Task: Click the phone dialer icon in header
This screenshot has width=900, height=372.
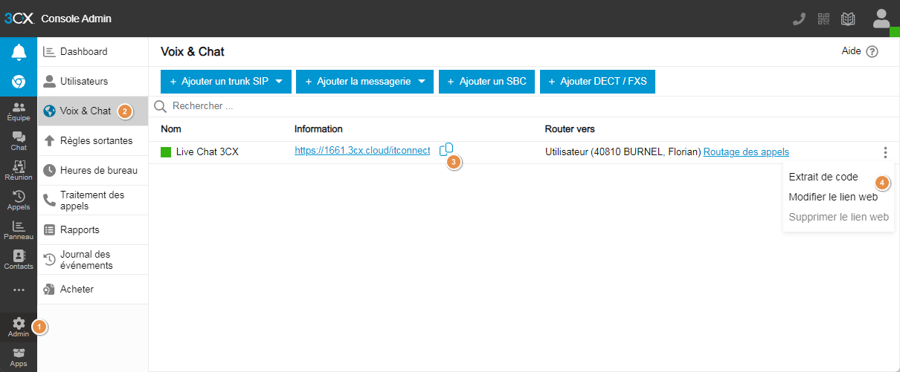Action: pos(800,19)
